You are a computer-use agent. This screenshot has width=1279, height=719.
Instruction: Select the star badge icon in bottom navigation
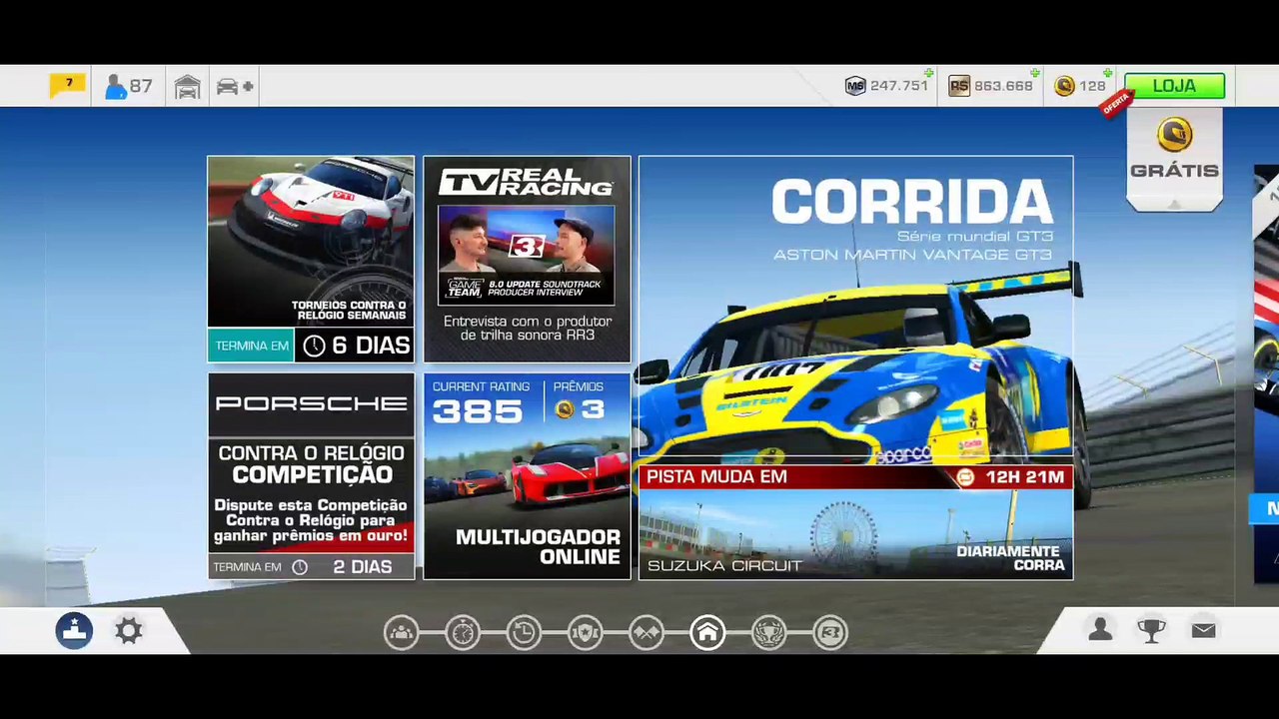pos(586,632)
